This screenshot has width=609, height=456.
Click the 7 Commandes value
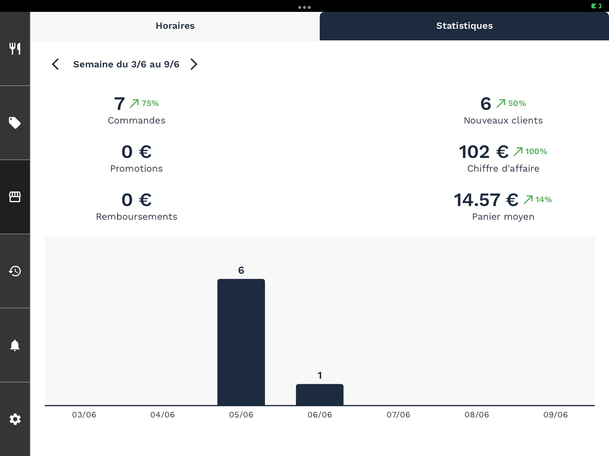(120, 104)
